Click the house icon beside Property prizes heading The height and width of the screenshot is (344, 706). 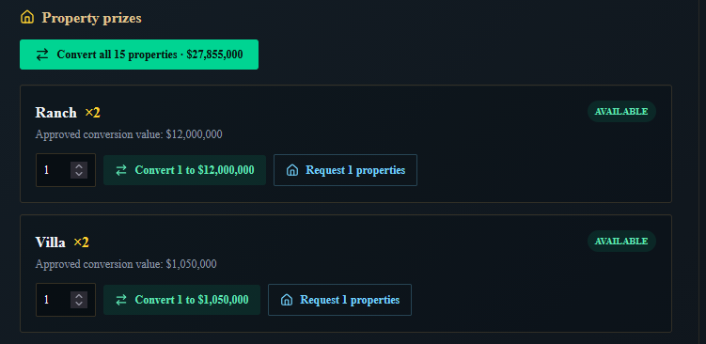pos(27,17)
